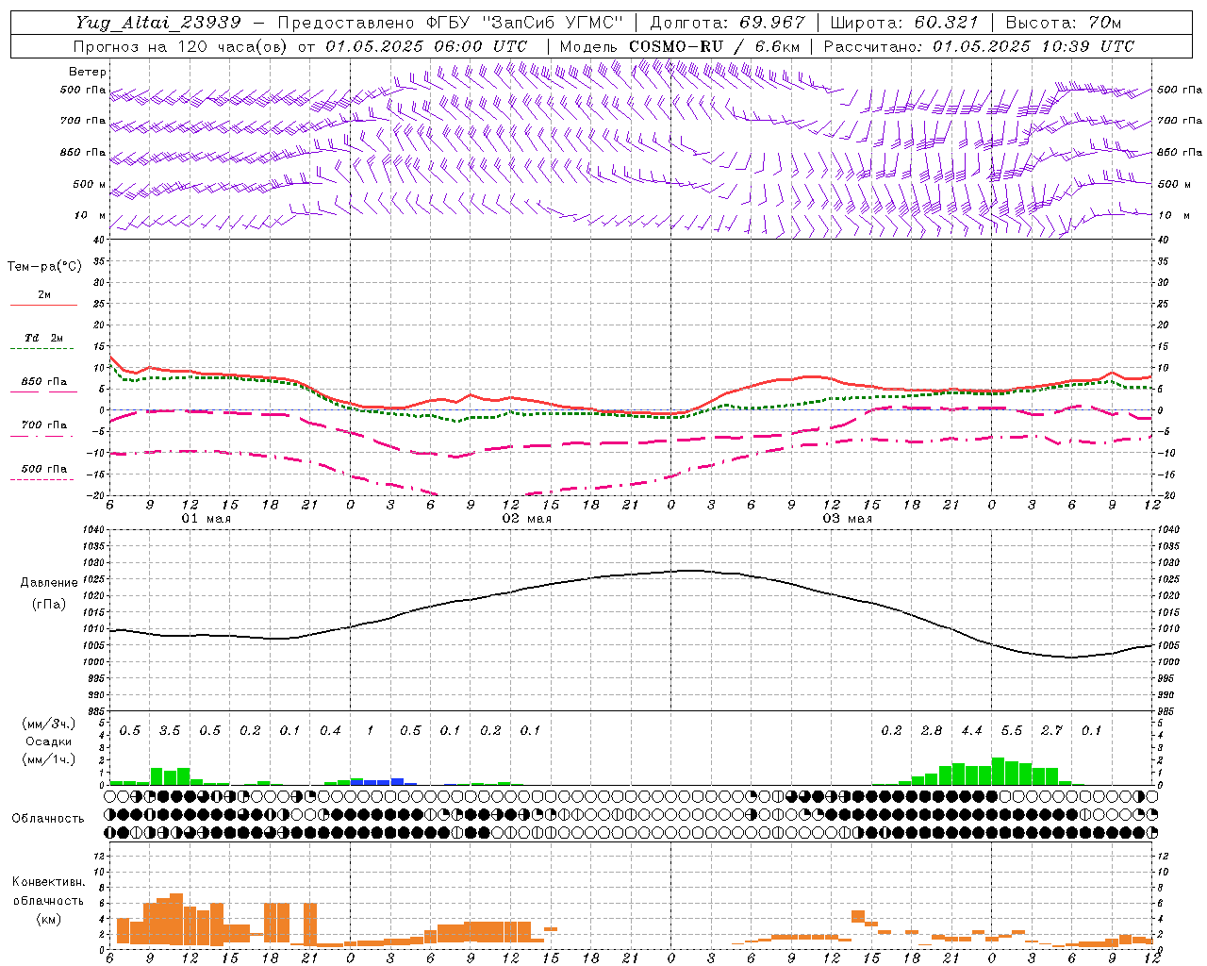Viewport: 1207px width, 966px height.
Task: Click the 850 гПа temperature legend line
Action: pyautogui.click(x=43, y=392)
